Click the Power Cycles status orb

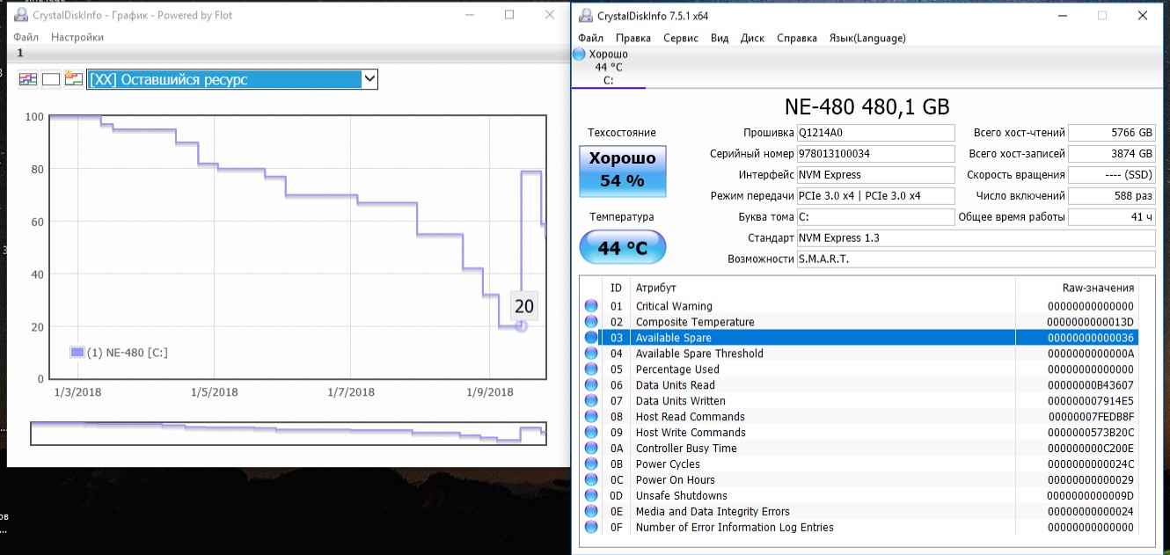pos(591,464)
